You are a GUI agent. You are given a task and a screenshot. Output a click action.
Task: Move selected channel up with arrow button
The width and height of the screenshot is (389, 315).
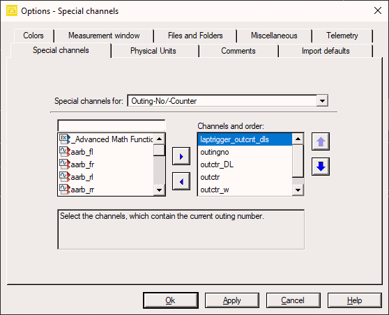(321, 141)
